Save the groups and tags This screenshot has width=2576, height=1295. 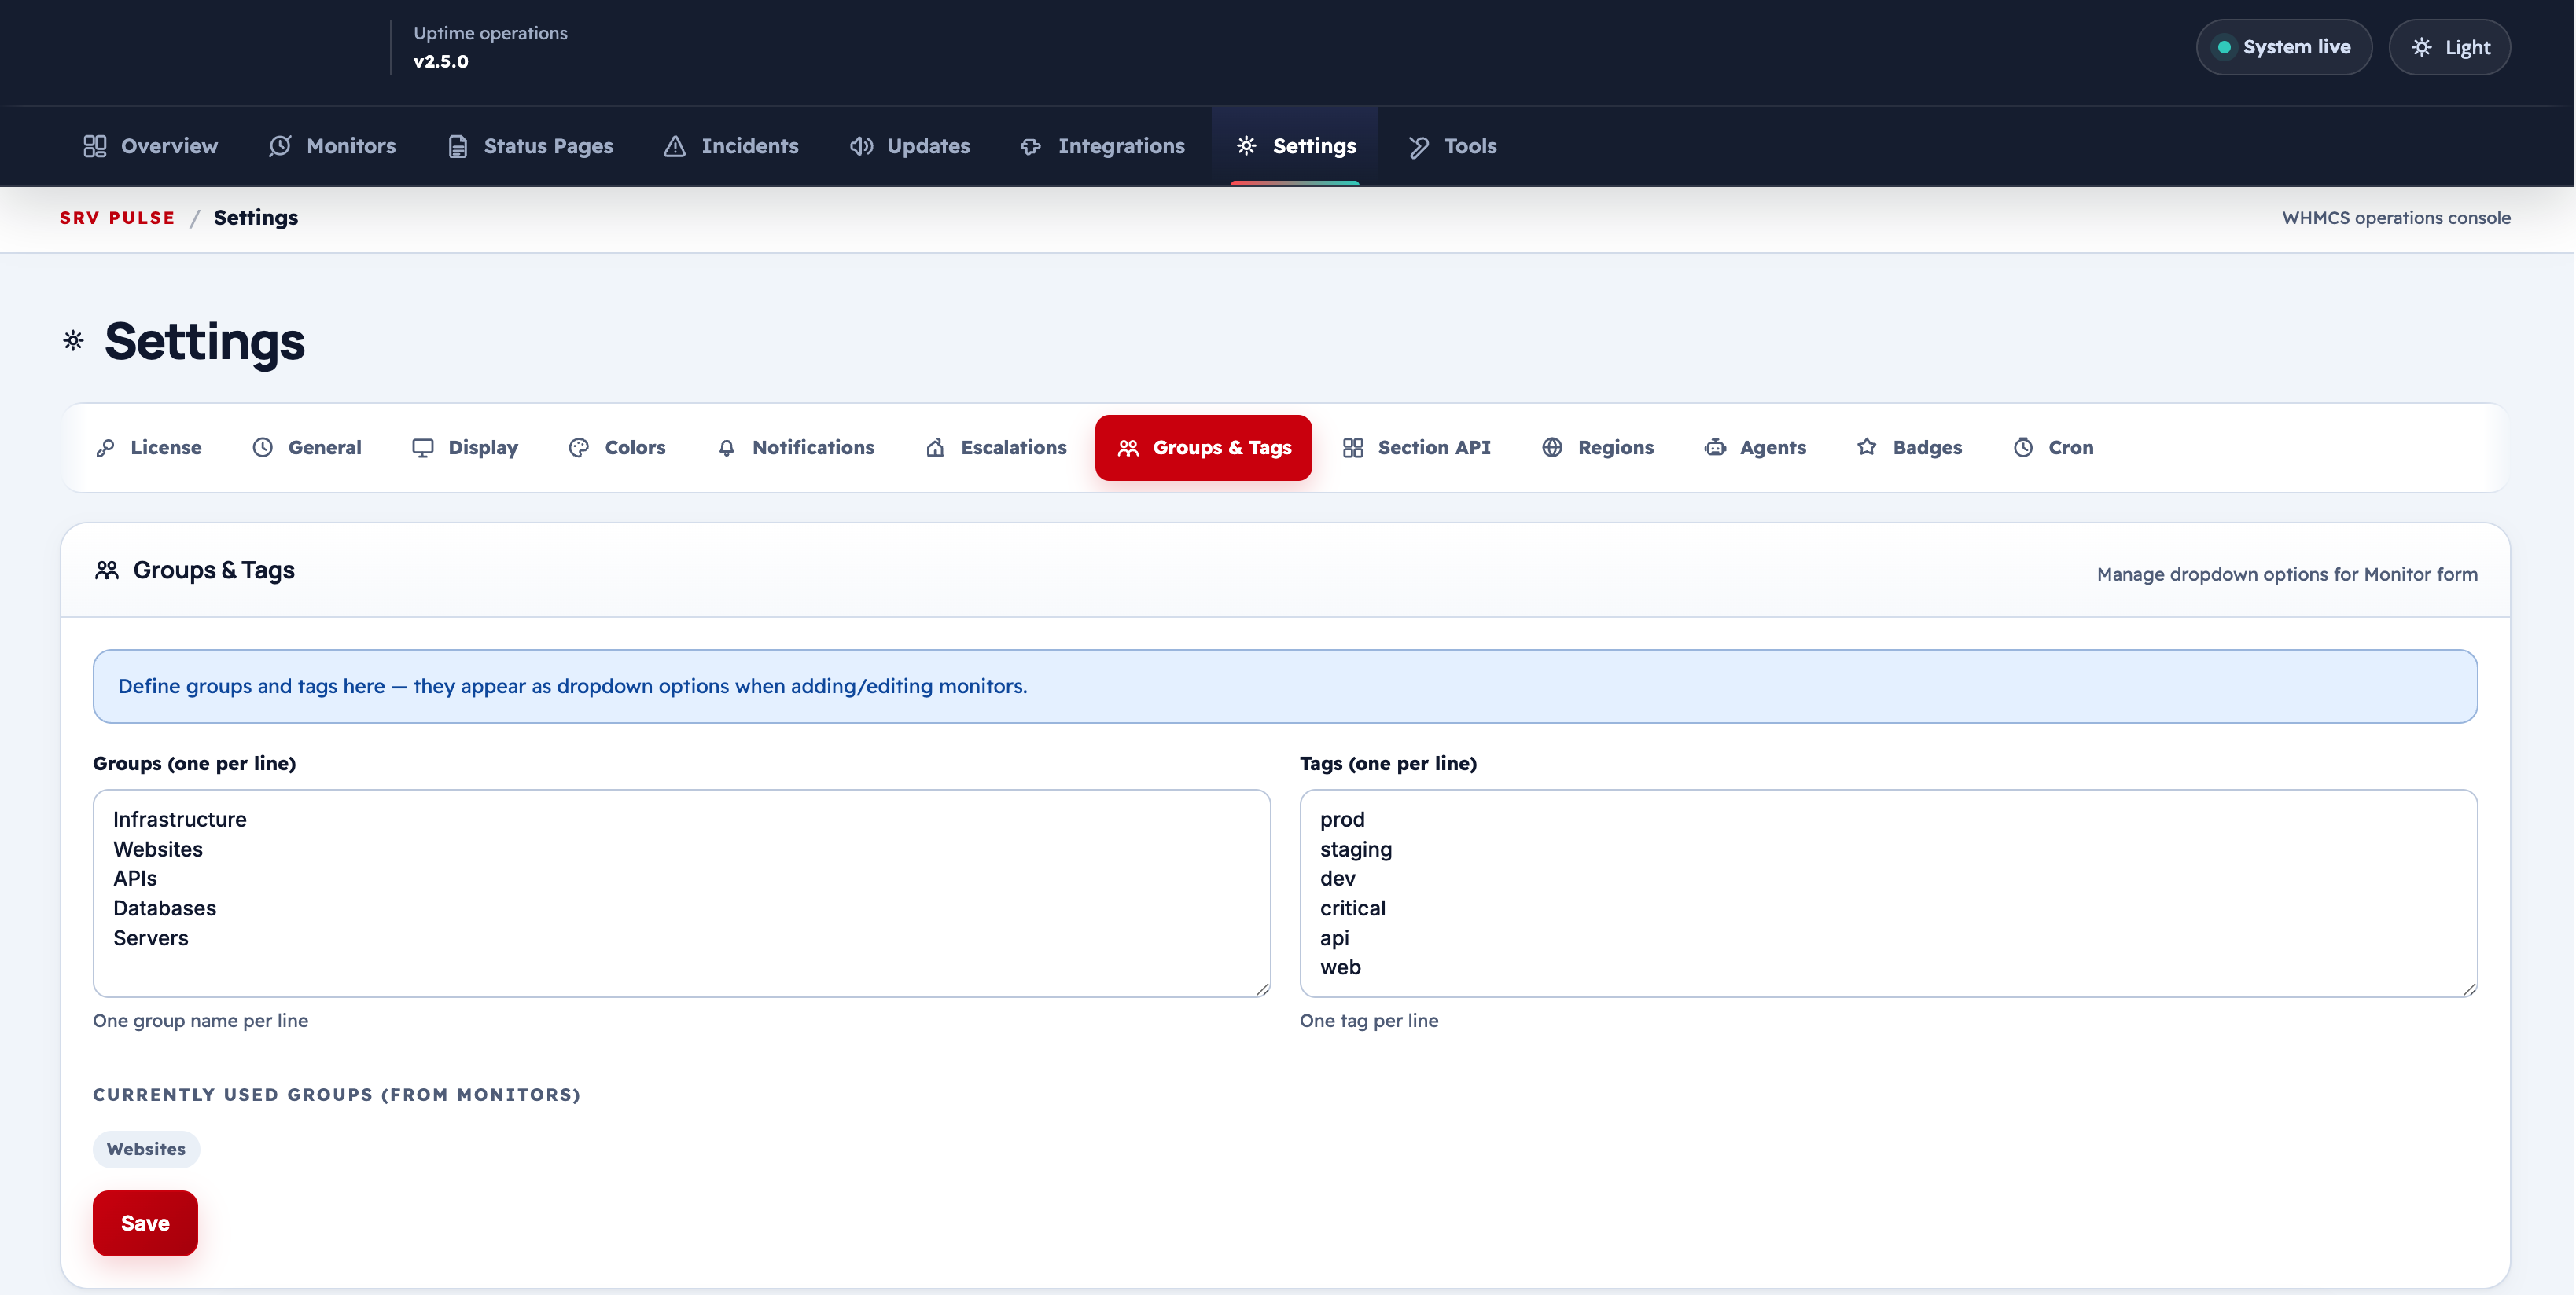145,1223
